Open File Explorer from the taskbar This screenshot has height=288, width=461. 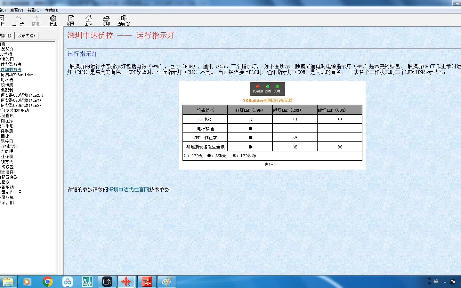click(x=8, y=282)
